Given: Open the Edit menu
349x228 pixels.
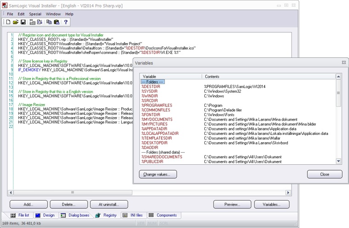Looking at the screenshot, I should (21, 14).
